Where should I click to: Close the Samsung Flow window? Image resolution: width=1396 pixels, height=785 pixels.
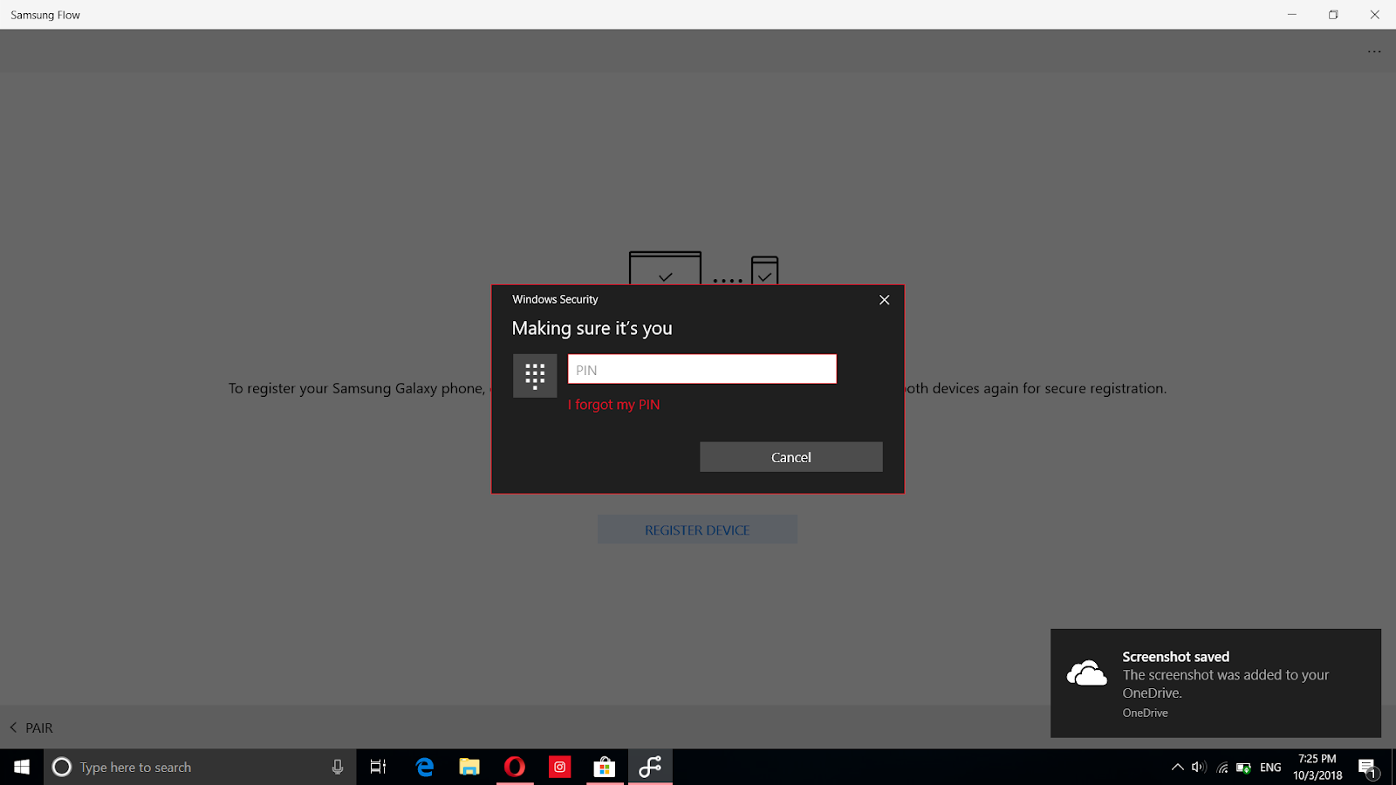click(1374, 15)
